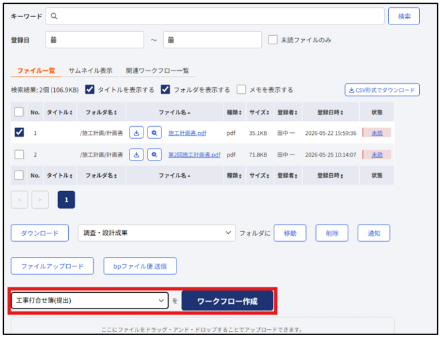The width and height of the screenshot is (441, 337).
Task: Click the 通知 button
Action: click(x=374, y=233)
